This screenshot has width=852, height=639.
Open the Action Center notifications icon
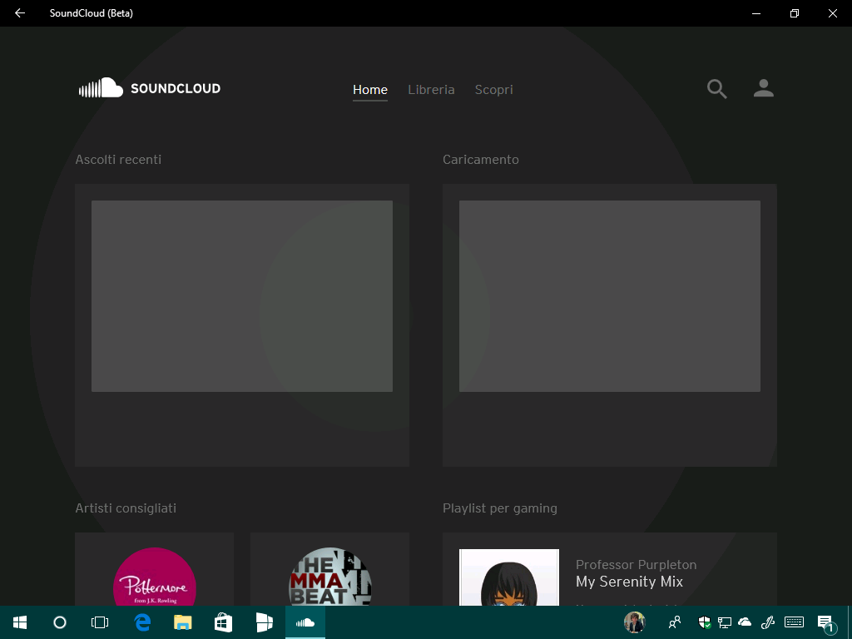pos(825,623)
